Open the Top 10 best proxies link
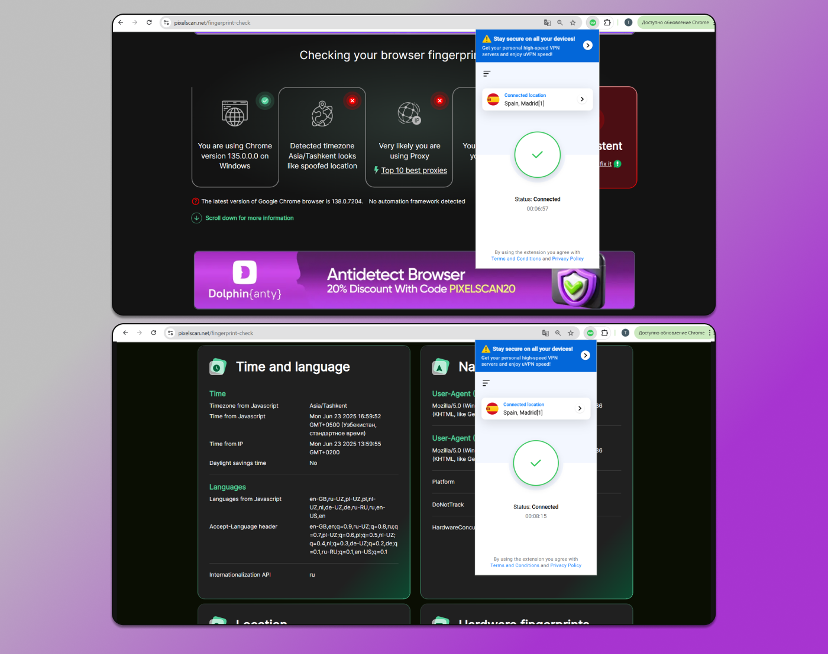Screen dimensions: 828x654 click(413, 170)
